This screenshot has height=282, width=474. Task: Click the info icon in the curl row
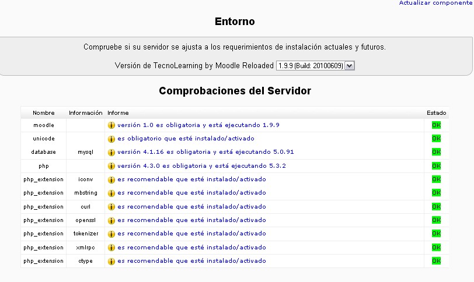point(111,207)
